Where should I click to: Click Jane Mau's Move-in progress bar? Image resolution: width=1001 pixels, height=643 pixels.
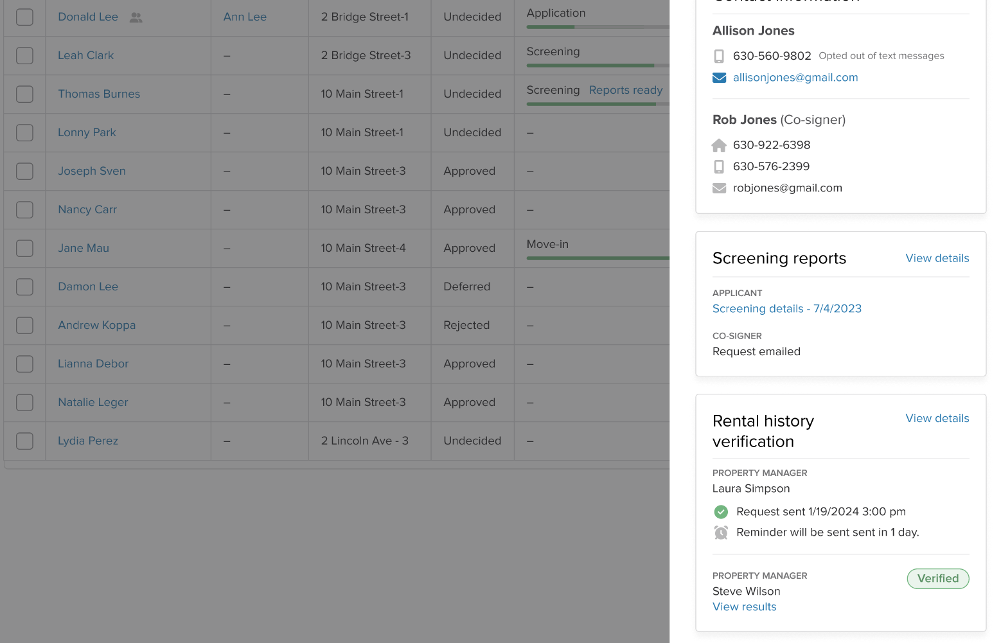[598, 258]
